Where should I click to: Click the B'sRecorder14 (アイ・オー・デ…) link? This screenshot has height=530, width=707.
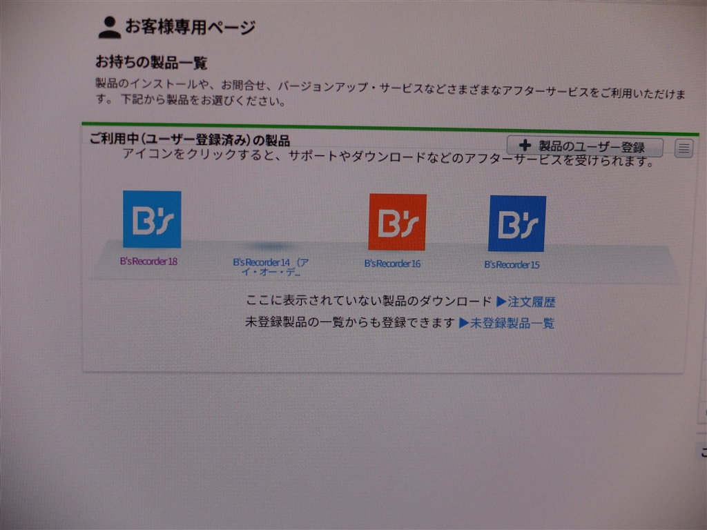point(271,267)
